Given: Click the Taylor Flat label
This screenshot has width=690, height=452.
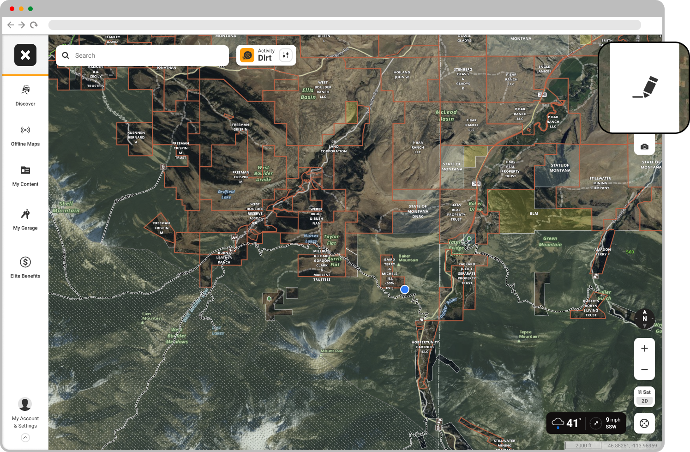Looking at the screenshot, I should [331, 240].
